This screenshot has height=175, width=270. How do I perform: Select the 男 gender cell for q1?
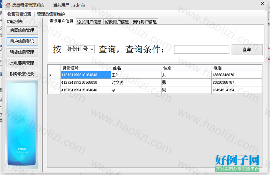[x=186, y=90]
